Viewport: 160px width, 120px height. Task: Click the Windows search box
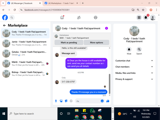click(33, 114)
